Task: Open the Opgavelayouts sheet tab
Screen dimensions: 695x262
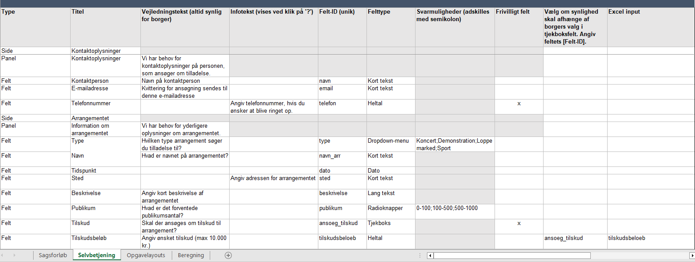Action: click(146, 255)
